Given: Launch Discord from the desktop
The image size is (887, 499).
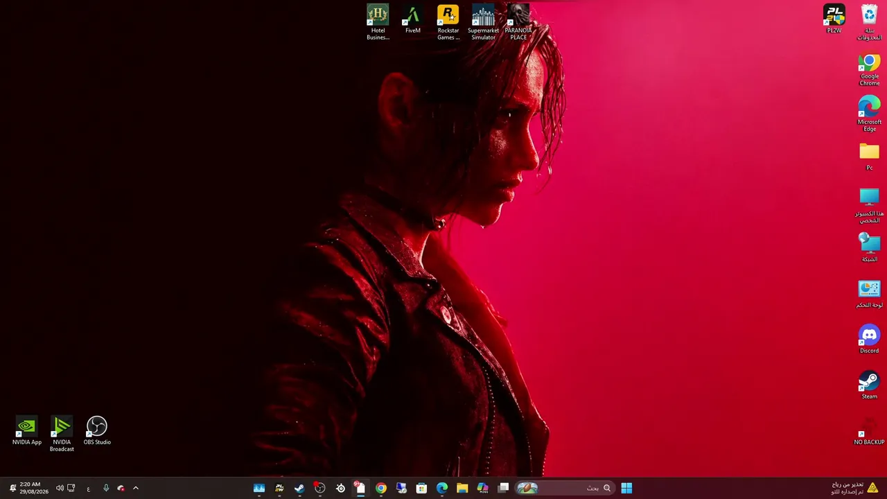Looking at the screenshot, I should [869, 340].
